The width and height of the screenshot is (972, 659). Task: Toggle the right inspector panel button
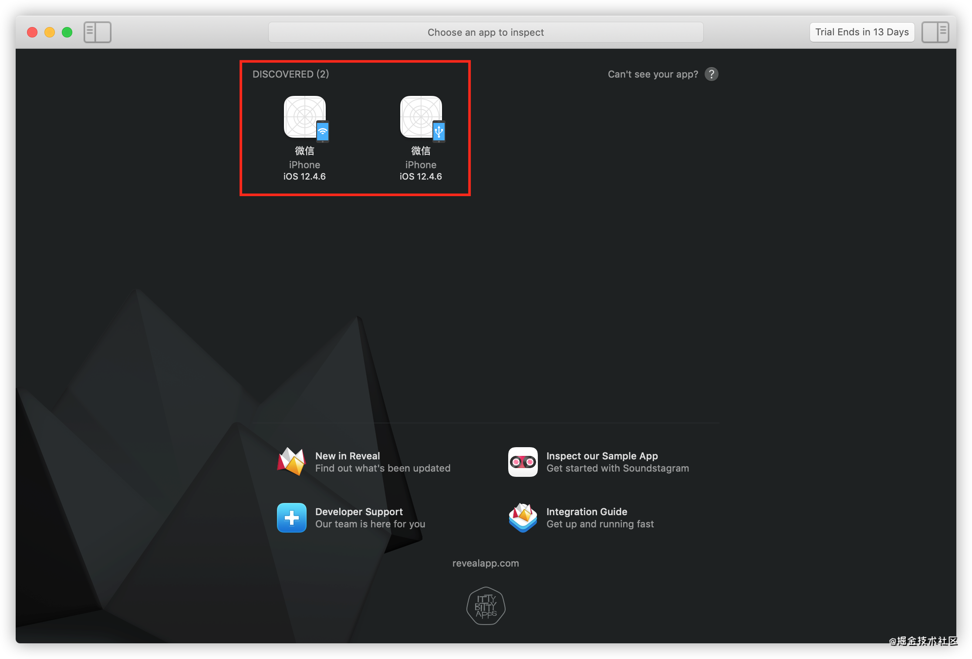(x=935, y=32)
